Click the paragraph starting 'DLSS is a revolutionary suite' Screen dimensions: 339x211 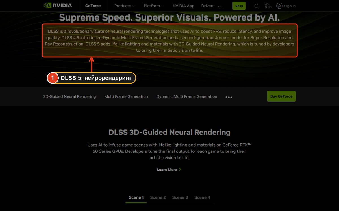click(169, 41)
